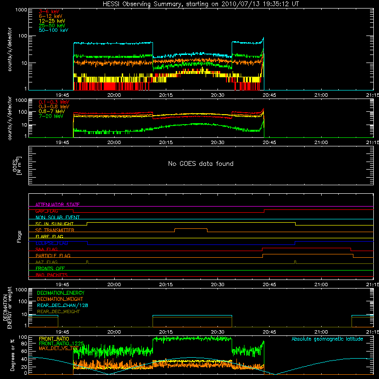Click the 'Degrees or %' axis label
Viewport: 379px width, 379px height.
tap(12, 355)
